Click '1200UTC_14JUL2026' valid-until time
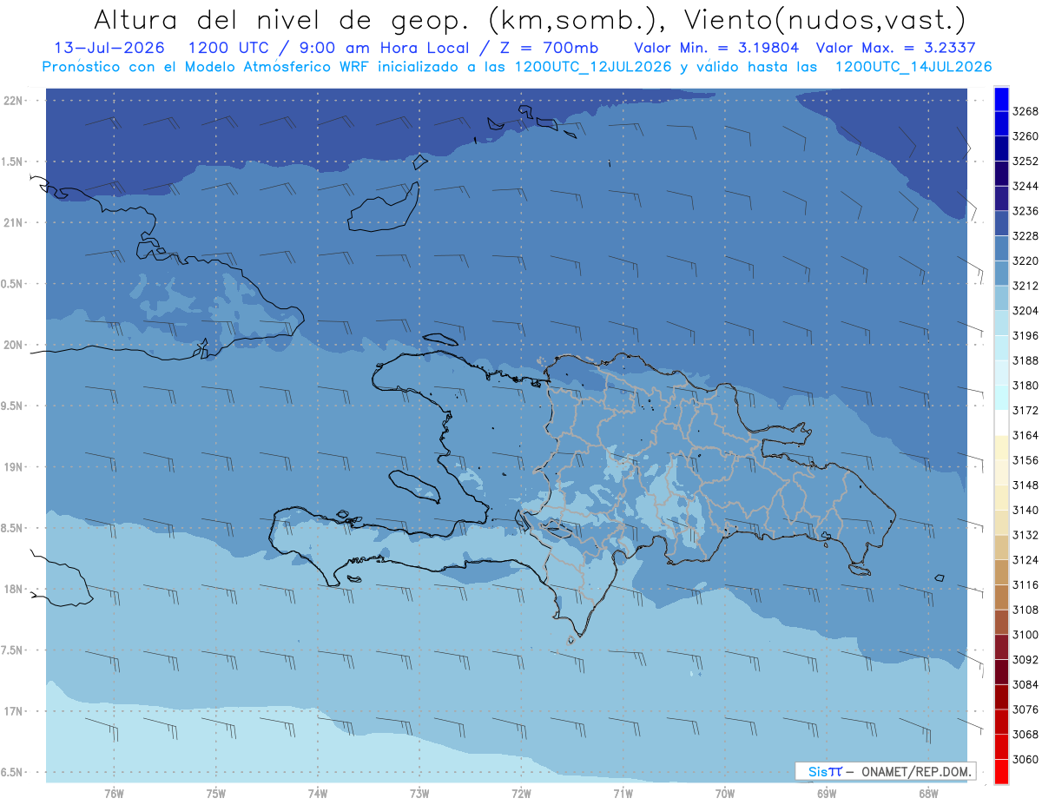Image resolution: width=1042 pixels, height=805 pixels. tap(913, 67)
